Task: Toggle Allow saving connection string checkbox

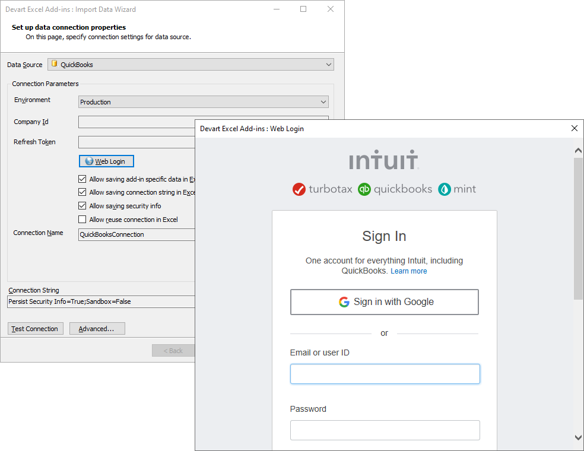Action: 82,192
